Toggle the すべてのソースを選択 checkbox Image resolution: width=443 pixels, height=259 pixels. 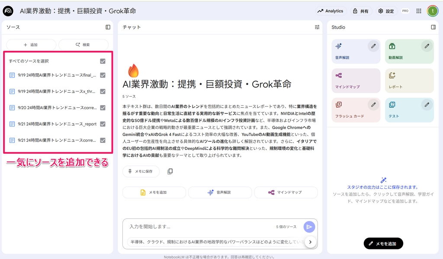point(103,61)
